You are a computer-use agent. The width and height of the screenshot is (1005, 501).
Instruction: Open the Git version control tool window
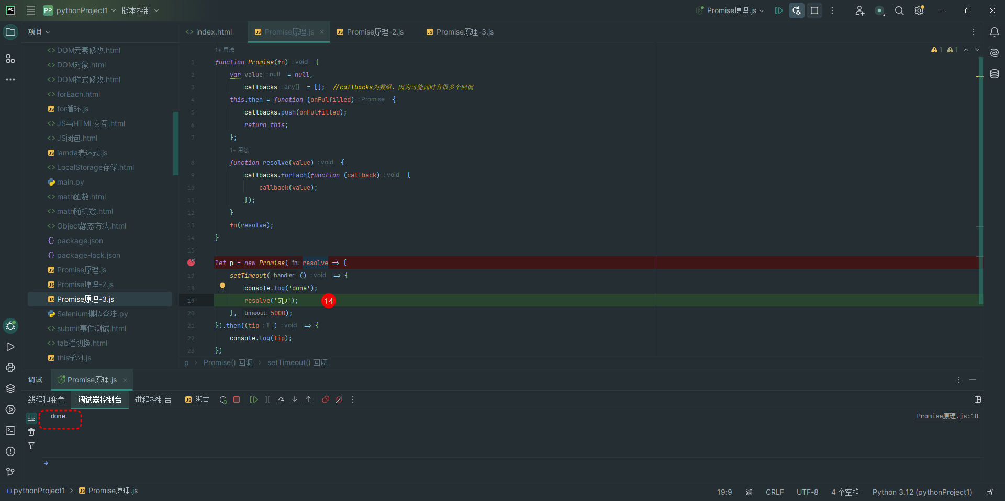pos(10,472)
